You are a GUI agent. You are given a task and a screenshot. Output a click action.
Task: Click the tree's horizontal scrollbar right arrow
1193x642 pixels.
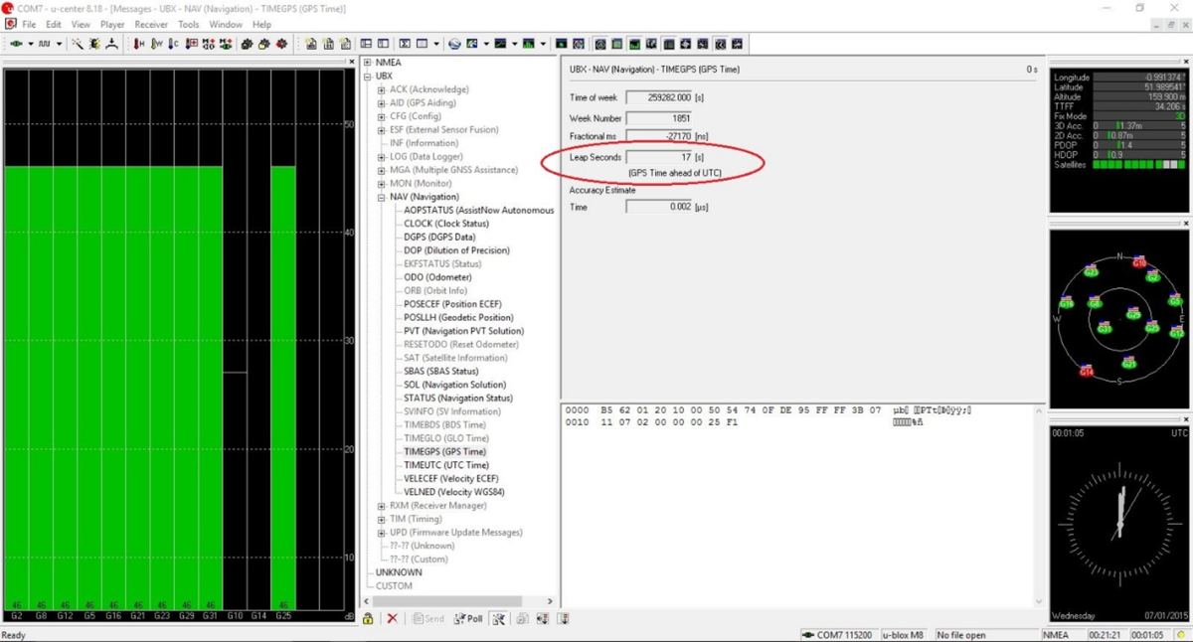(550, 601)
